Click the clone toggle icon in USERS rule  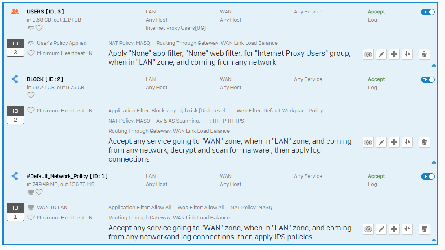(368, 54)
